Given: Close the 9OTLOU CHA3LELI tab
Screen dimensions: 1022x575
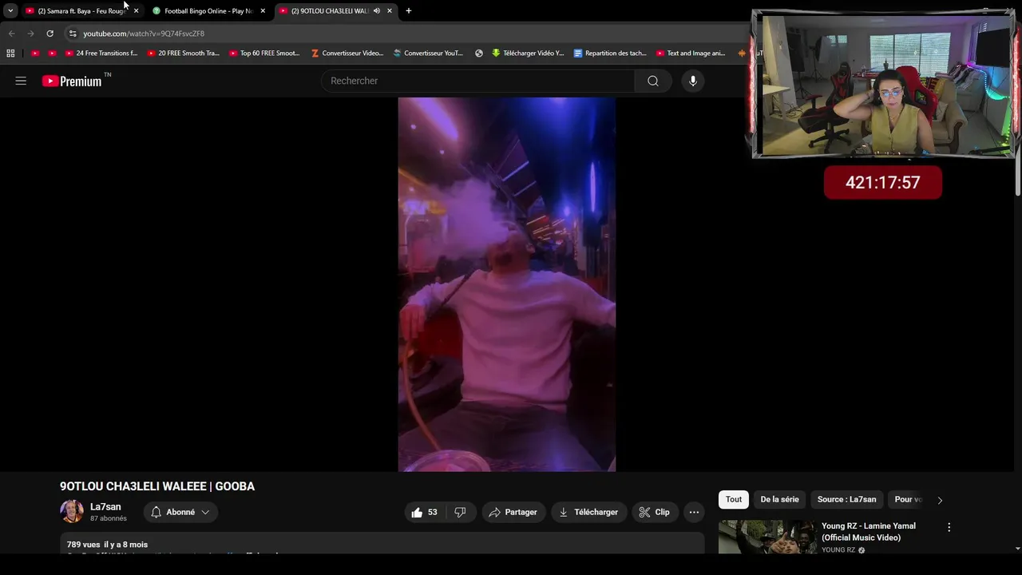Looking at the screenshot, I should tap(390, 11).
